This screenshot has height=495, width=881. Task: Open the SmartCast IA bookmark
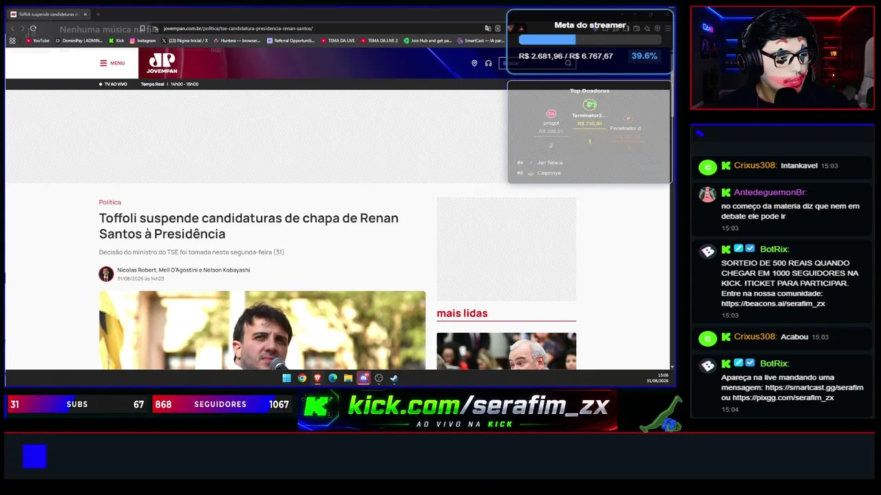480,41
